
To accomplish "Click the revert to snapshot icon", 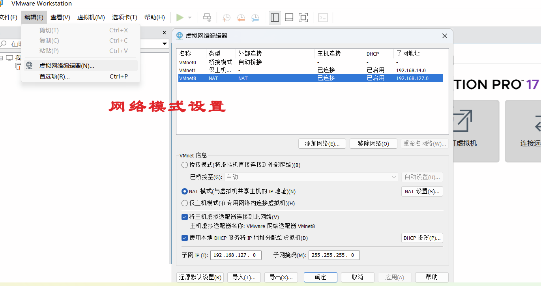I will [x=241, y=17].
